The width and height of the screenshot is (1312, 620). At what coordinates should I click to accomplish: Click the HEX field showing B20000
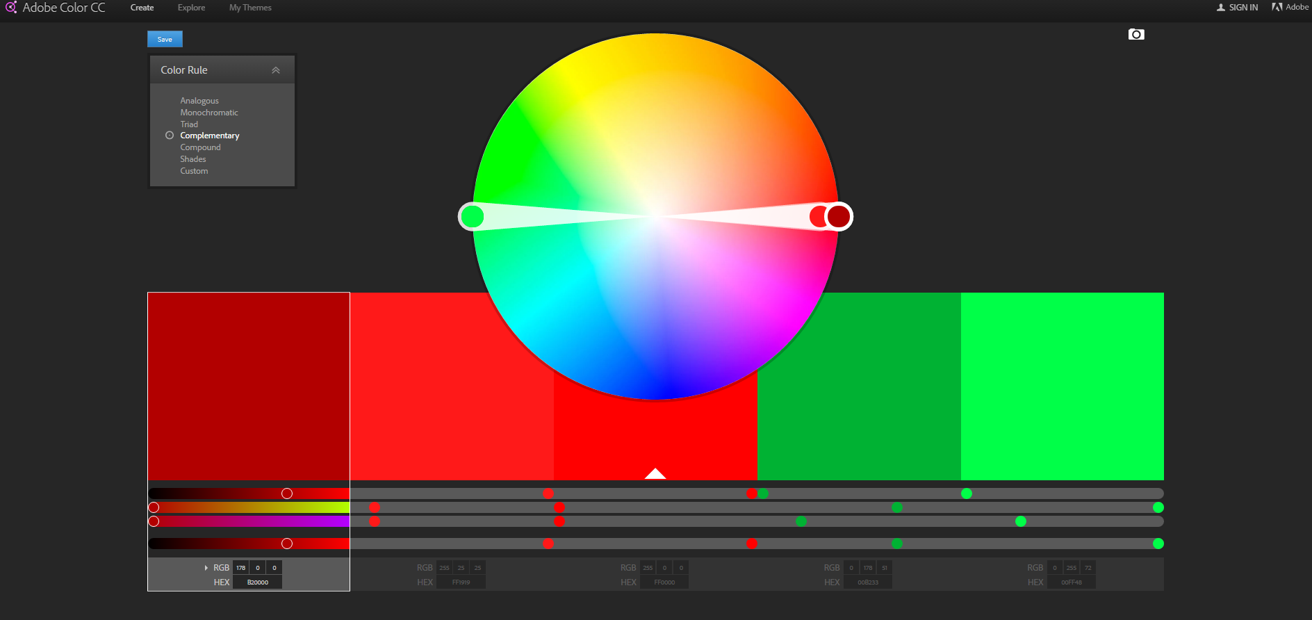point(258,582)
